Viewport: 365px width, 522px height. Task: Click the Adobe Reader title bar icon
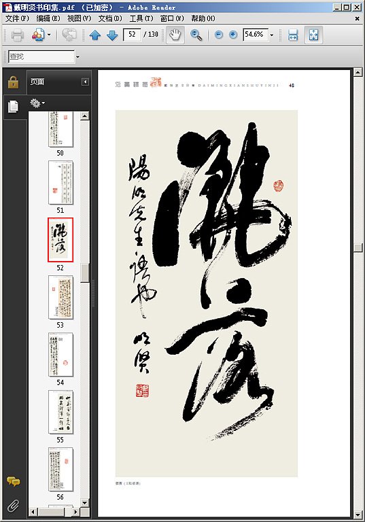point(7,7)
